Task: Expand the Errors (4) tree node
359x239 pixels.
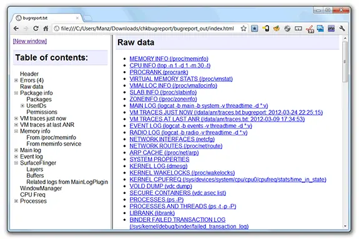Action: [16, 80]
